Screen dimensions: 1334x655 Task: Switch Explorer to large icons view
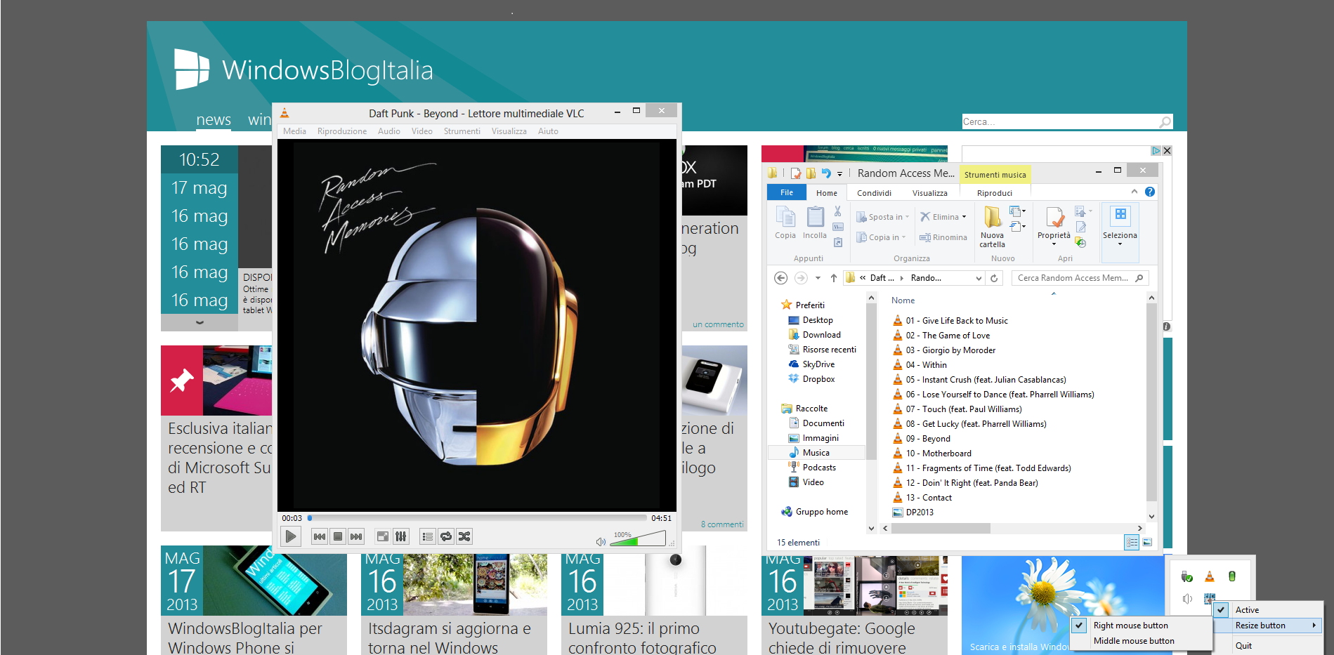pyautogui.click(x=1147, y=542)
